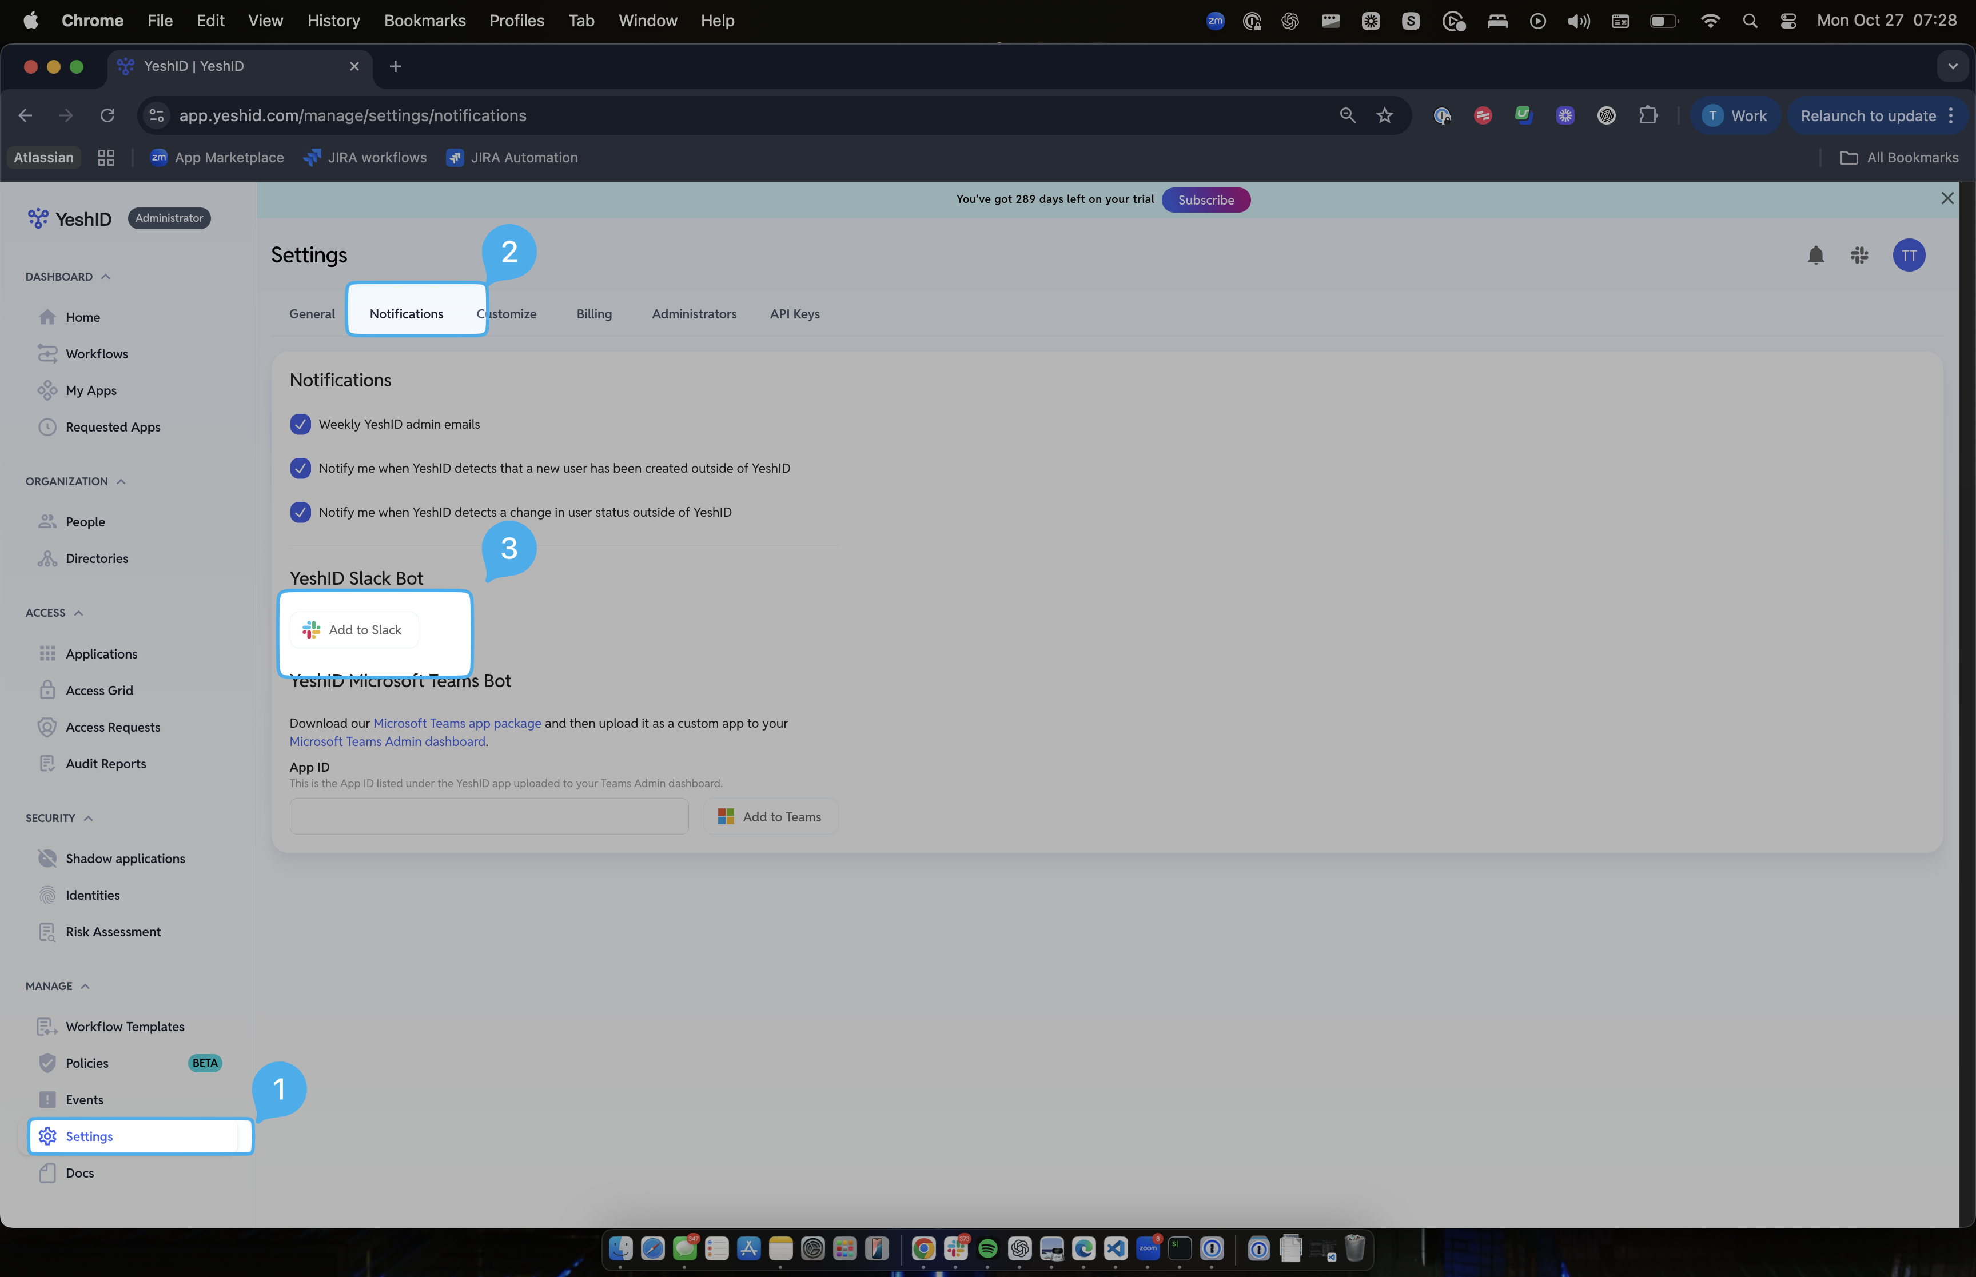Switch to the Billing tab
This screenshot has height=1277, width=1976.
tap(593, 313)
